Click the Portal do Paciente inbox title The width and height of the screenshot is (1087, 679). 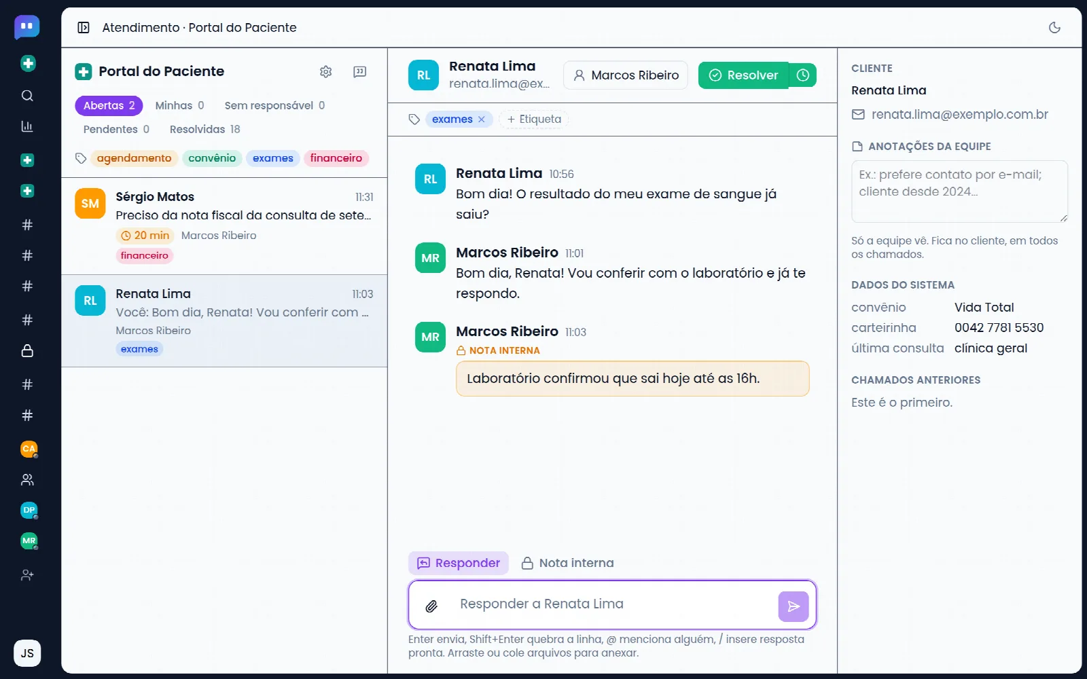click(162, 71)
